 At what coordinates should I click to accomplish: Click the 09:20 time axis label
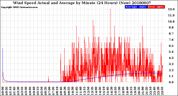[65, 91]
